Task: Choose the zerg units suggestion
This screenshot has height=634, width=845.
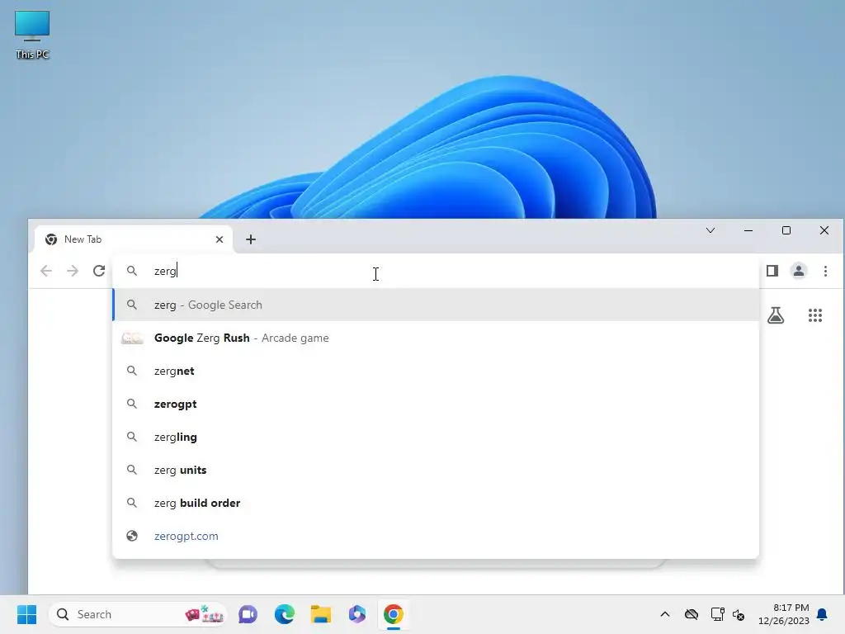Action: point(436,470)
